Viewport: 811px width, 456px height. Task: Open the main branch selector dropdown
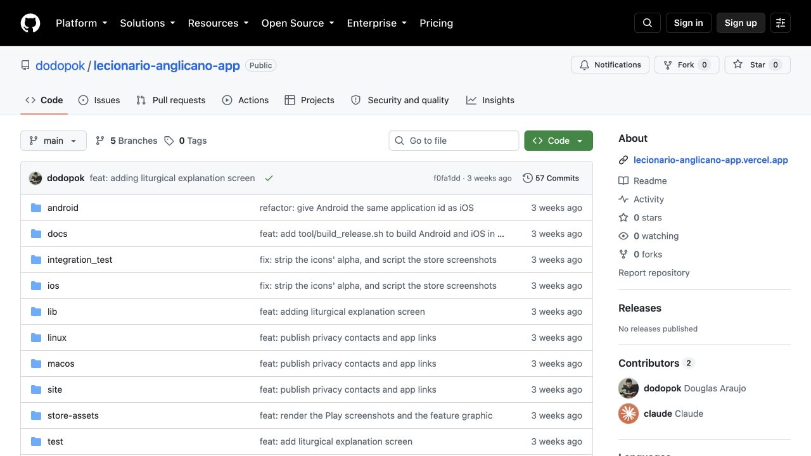(x=53, y=141)
